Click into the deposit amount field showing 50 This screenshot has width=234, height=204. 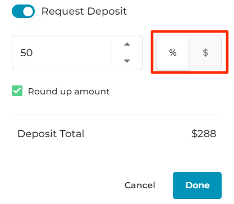click(x=62, y=53)
